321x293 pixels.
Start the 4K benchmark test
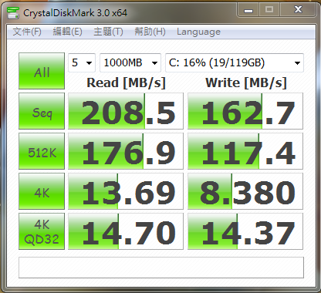42,191
